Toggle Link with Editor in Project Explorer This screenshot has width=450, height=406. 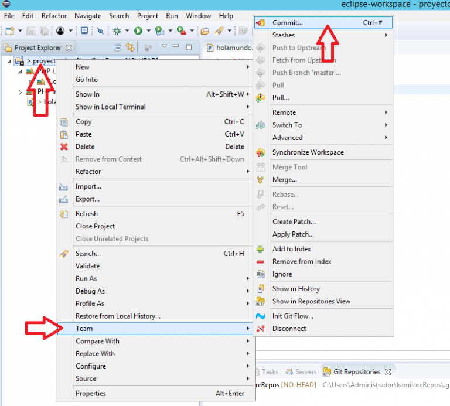(130, 47)
